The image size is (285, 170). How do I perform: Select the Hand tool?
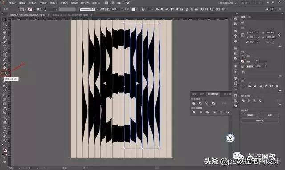(4, 136)
